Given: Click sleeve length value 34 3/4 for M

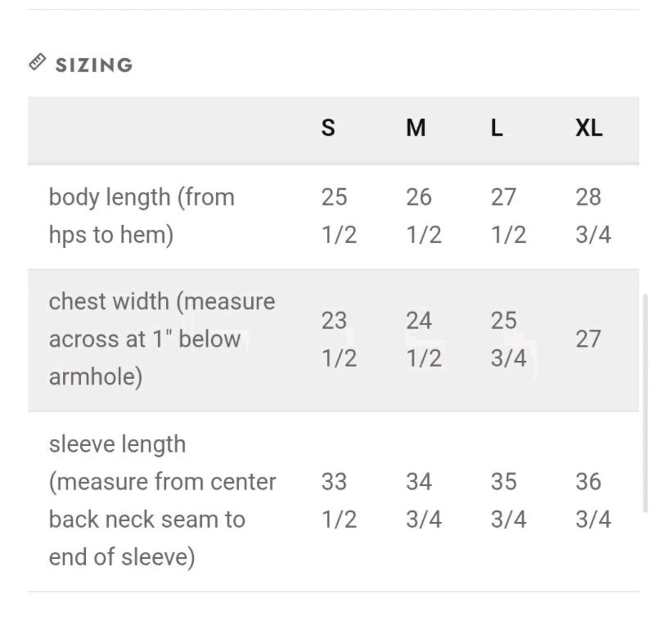Looking at the screenshot, I should tap(424, 501).
